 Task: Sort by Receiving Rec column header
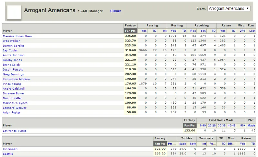point(193,31)
